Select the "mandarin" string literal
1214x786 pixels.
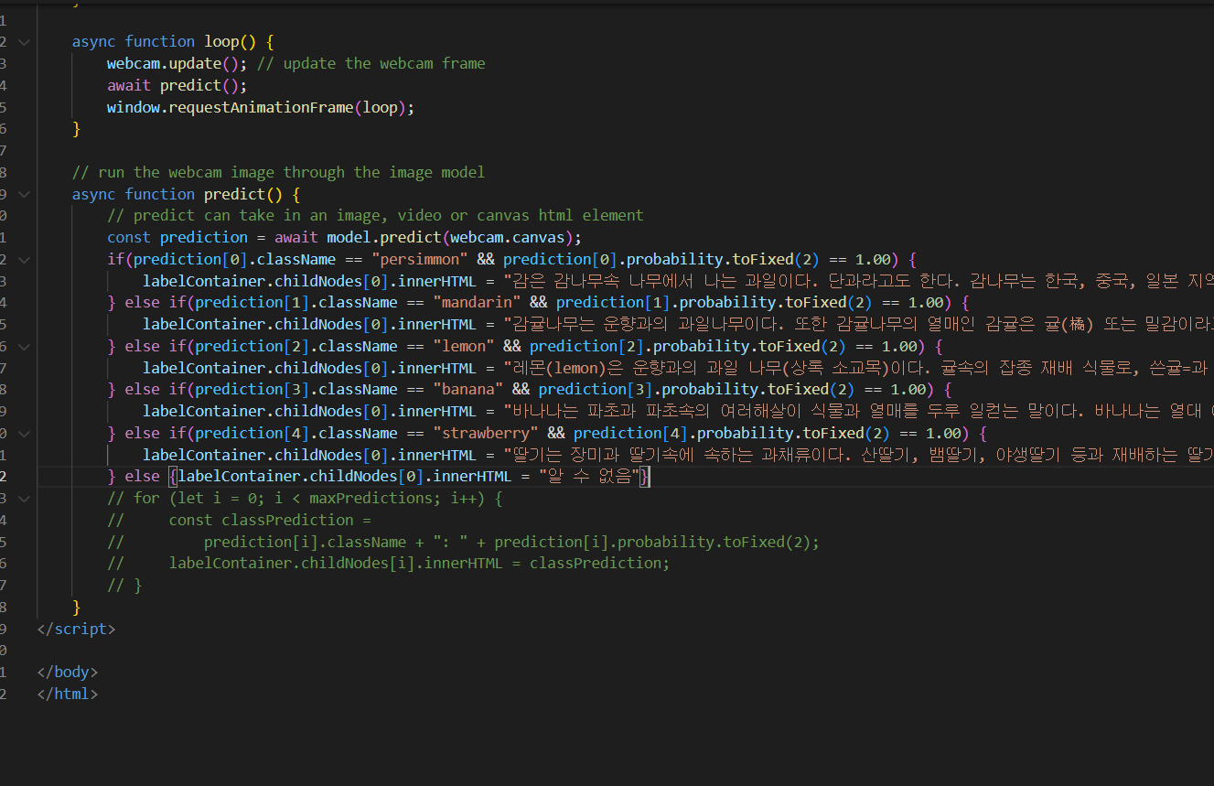[x=477, y=302]
